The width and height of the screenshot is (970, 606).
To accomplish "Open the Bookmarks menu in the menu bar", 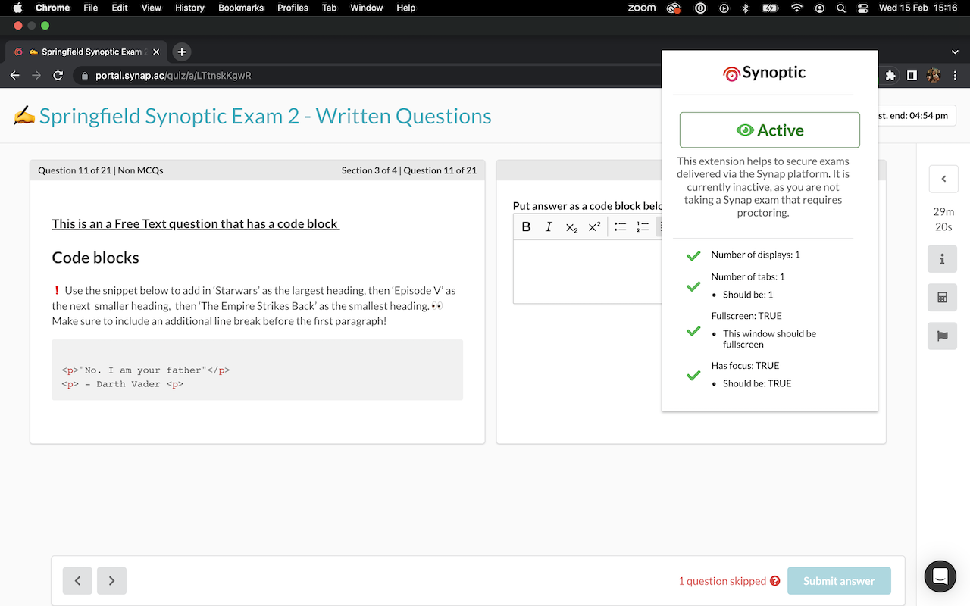I will coord(240,8).
